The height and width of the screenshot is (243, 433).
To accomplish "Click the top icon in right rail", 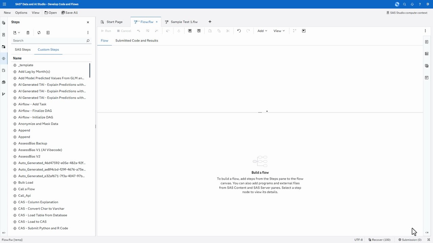I will coord(427,42).
